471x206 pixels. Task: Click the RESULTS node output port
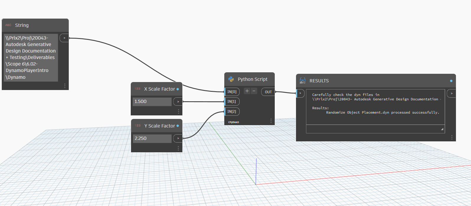tap(452, 94)
